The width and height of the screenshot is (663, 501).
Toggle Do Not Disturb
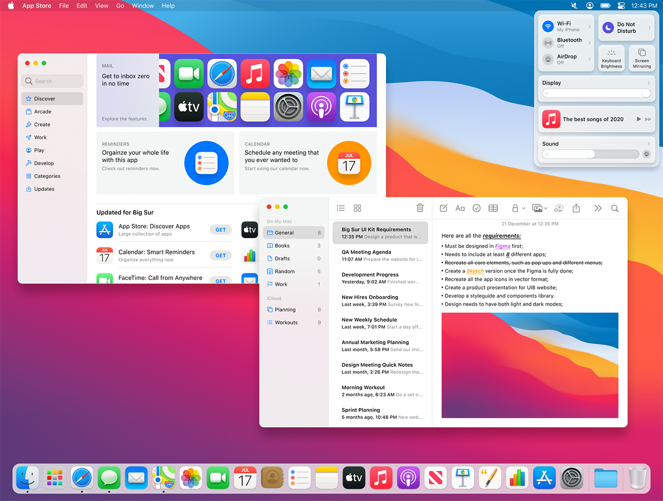[608, 27]
